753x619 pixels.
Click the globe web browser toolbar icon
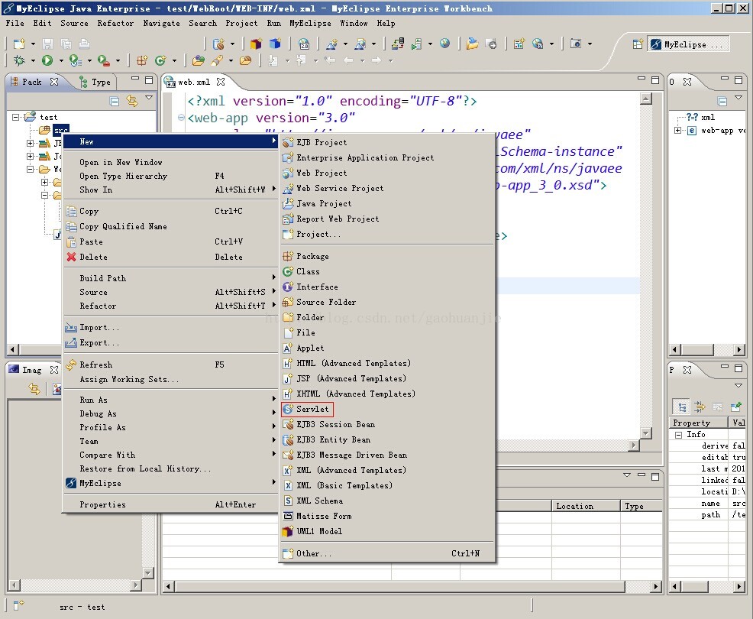click(x=445, y=44)
